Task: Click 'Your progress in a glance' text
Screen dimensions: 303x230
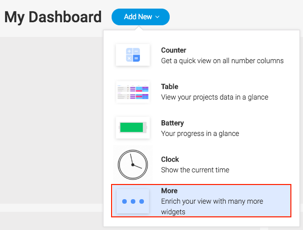Action: pyautogui.click(x=200, y=133)
